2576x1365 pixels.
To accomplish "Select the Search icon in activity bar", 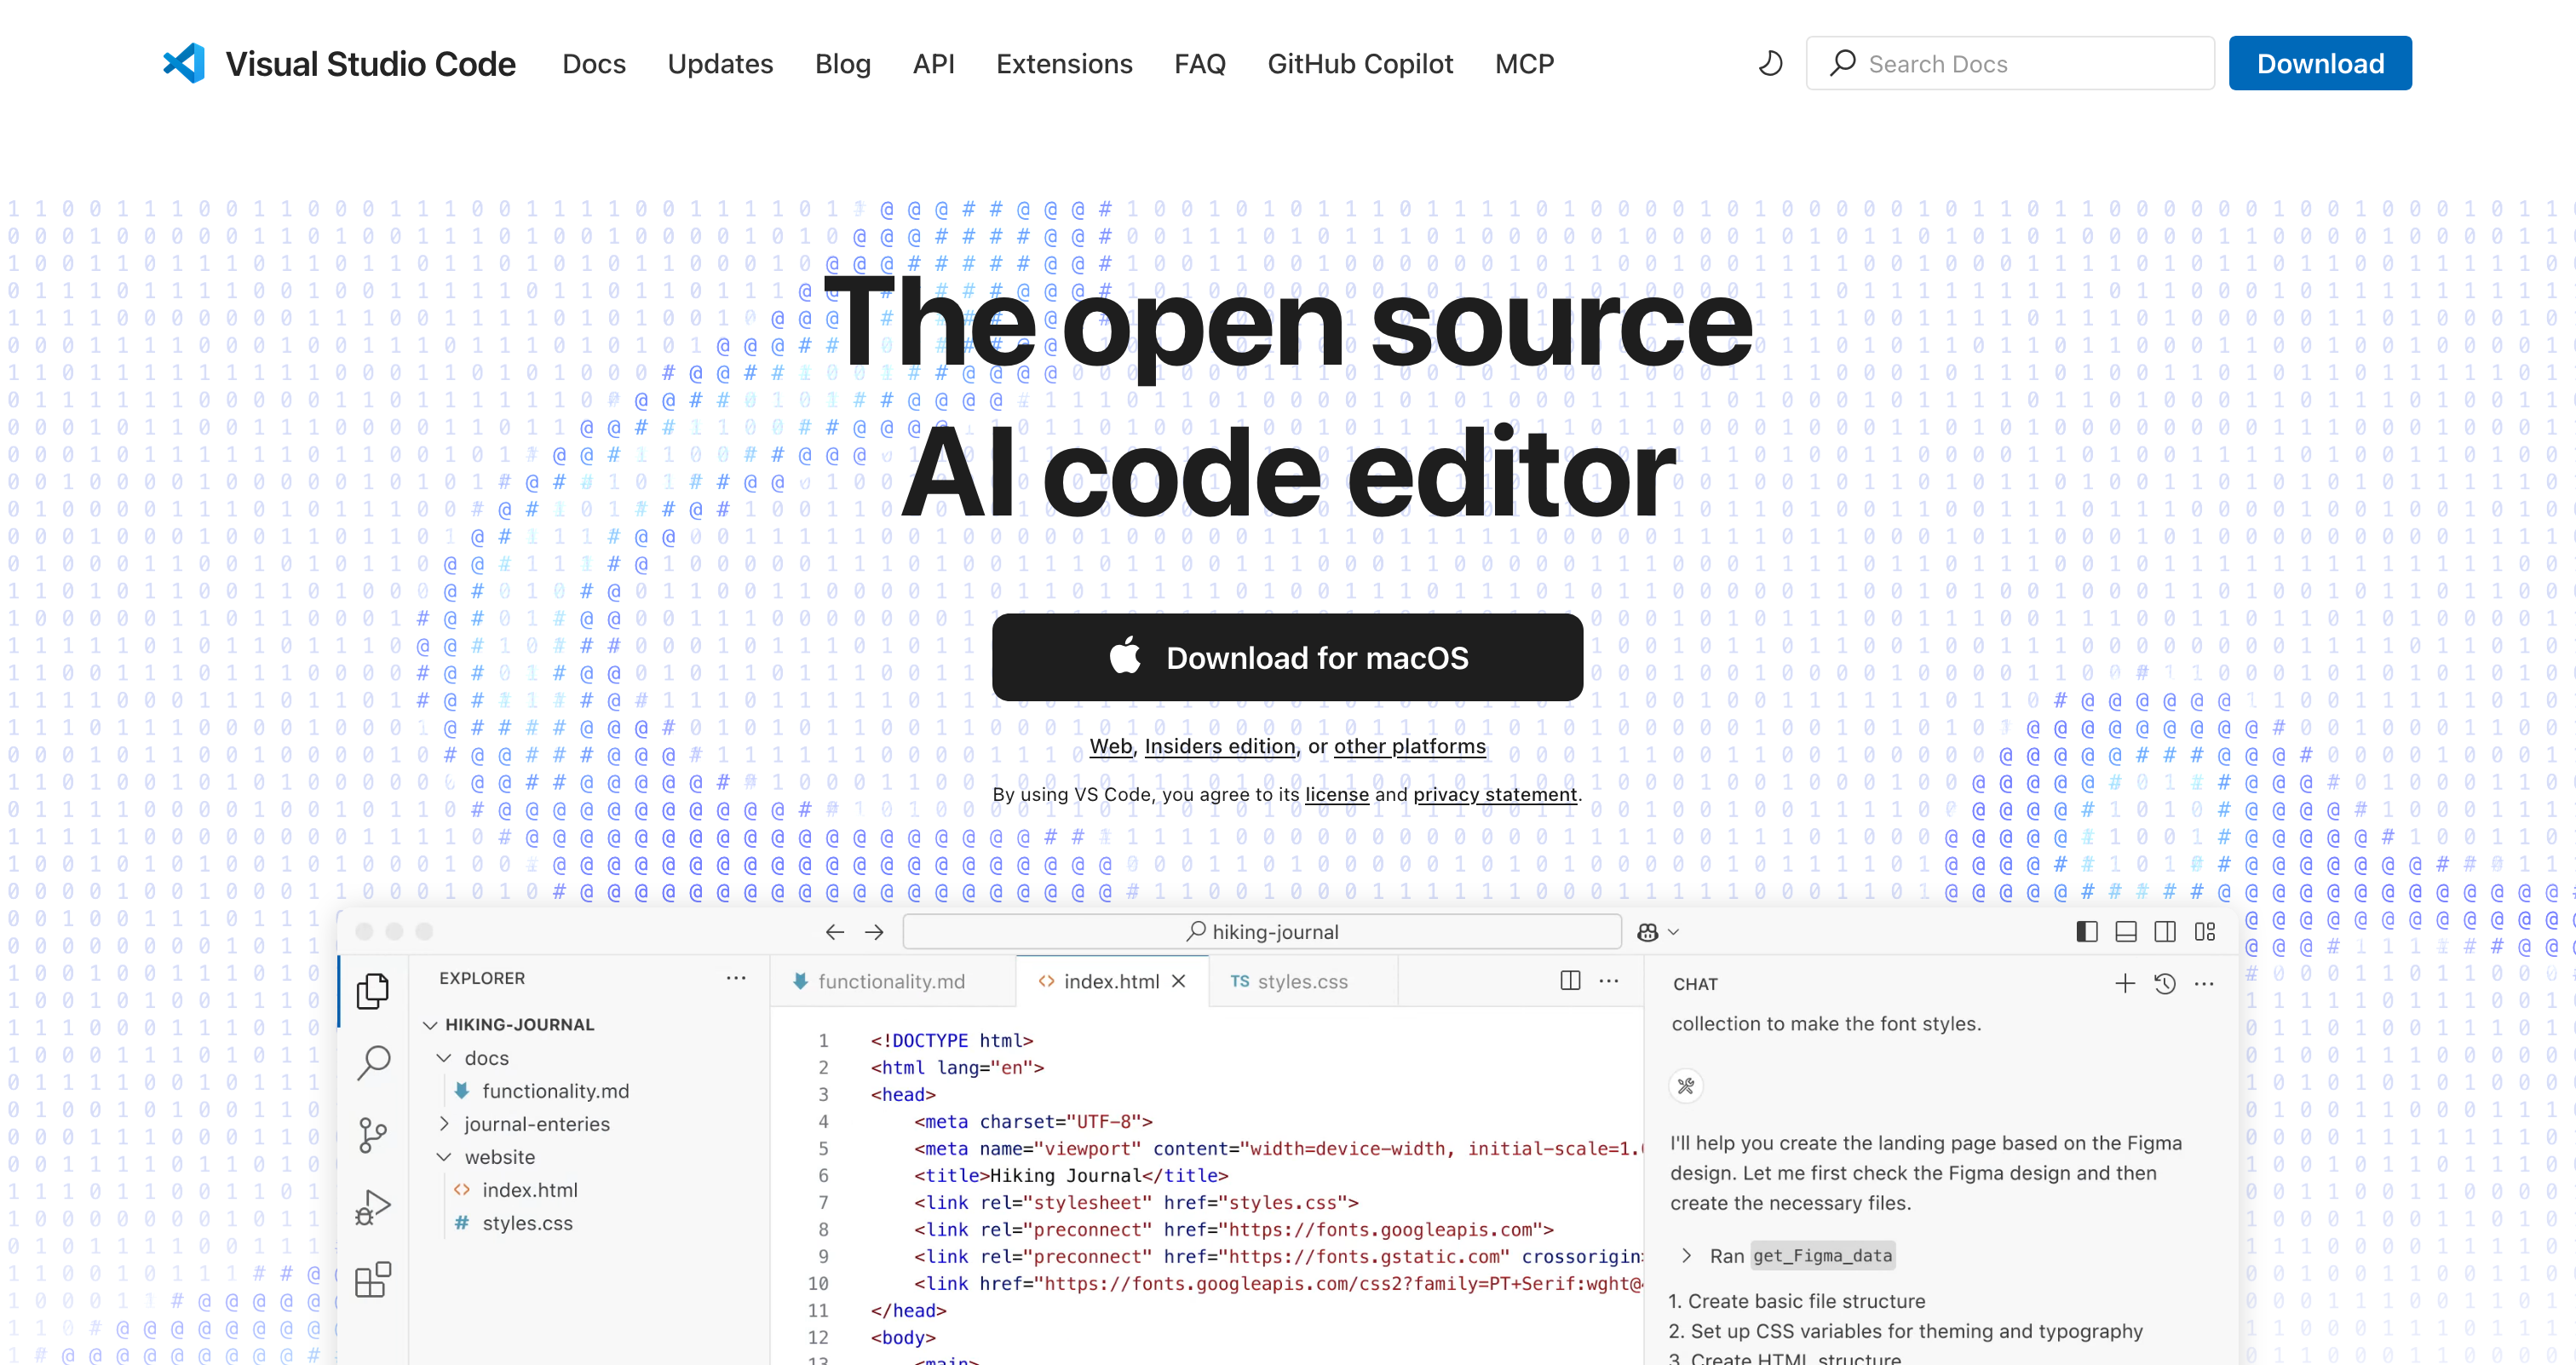I will [373, 1062].
